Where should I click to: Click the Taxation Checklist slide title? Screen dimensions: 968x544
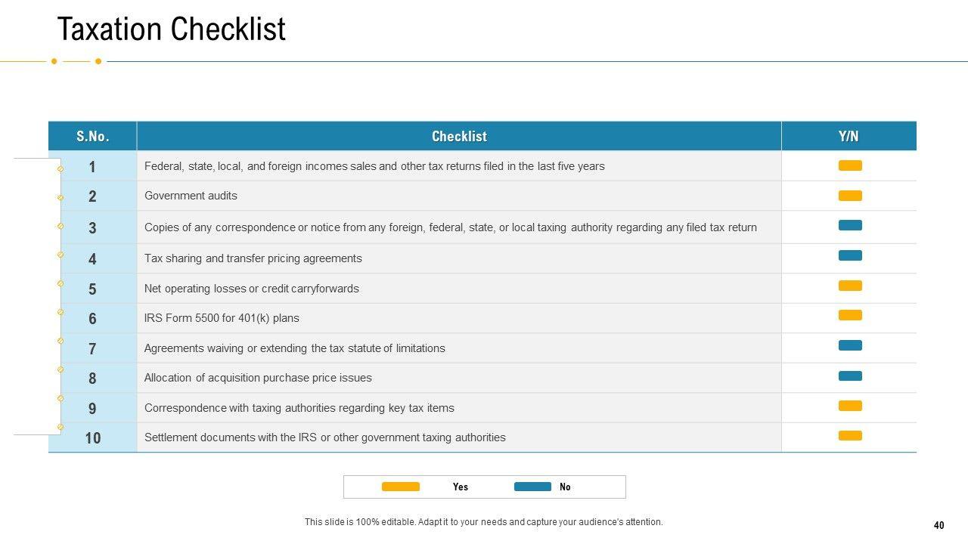point(172,29)
